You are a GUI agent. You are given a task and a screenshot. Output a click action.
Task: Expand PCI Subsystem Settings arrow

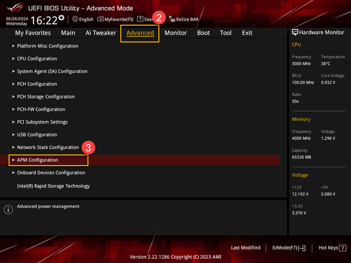point(13,122)
